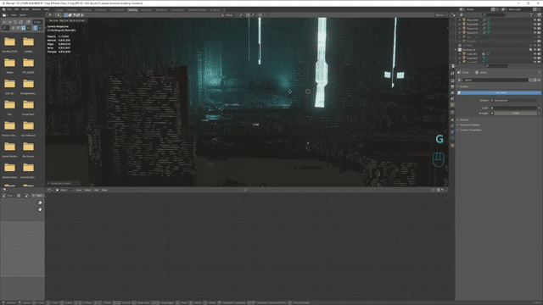The width and height of the screenshot is (543, 305).
Task: Open the Global transform orientation dropdown
Action: point(229,15)
